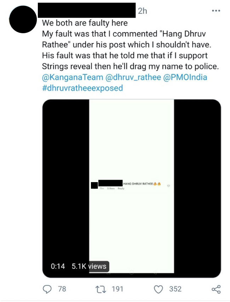Click the share icon below the tweet
Screen dimensions: 230x302
click(216, 289)
